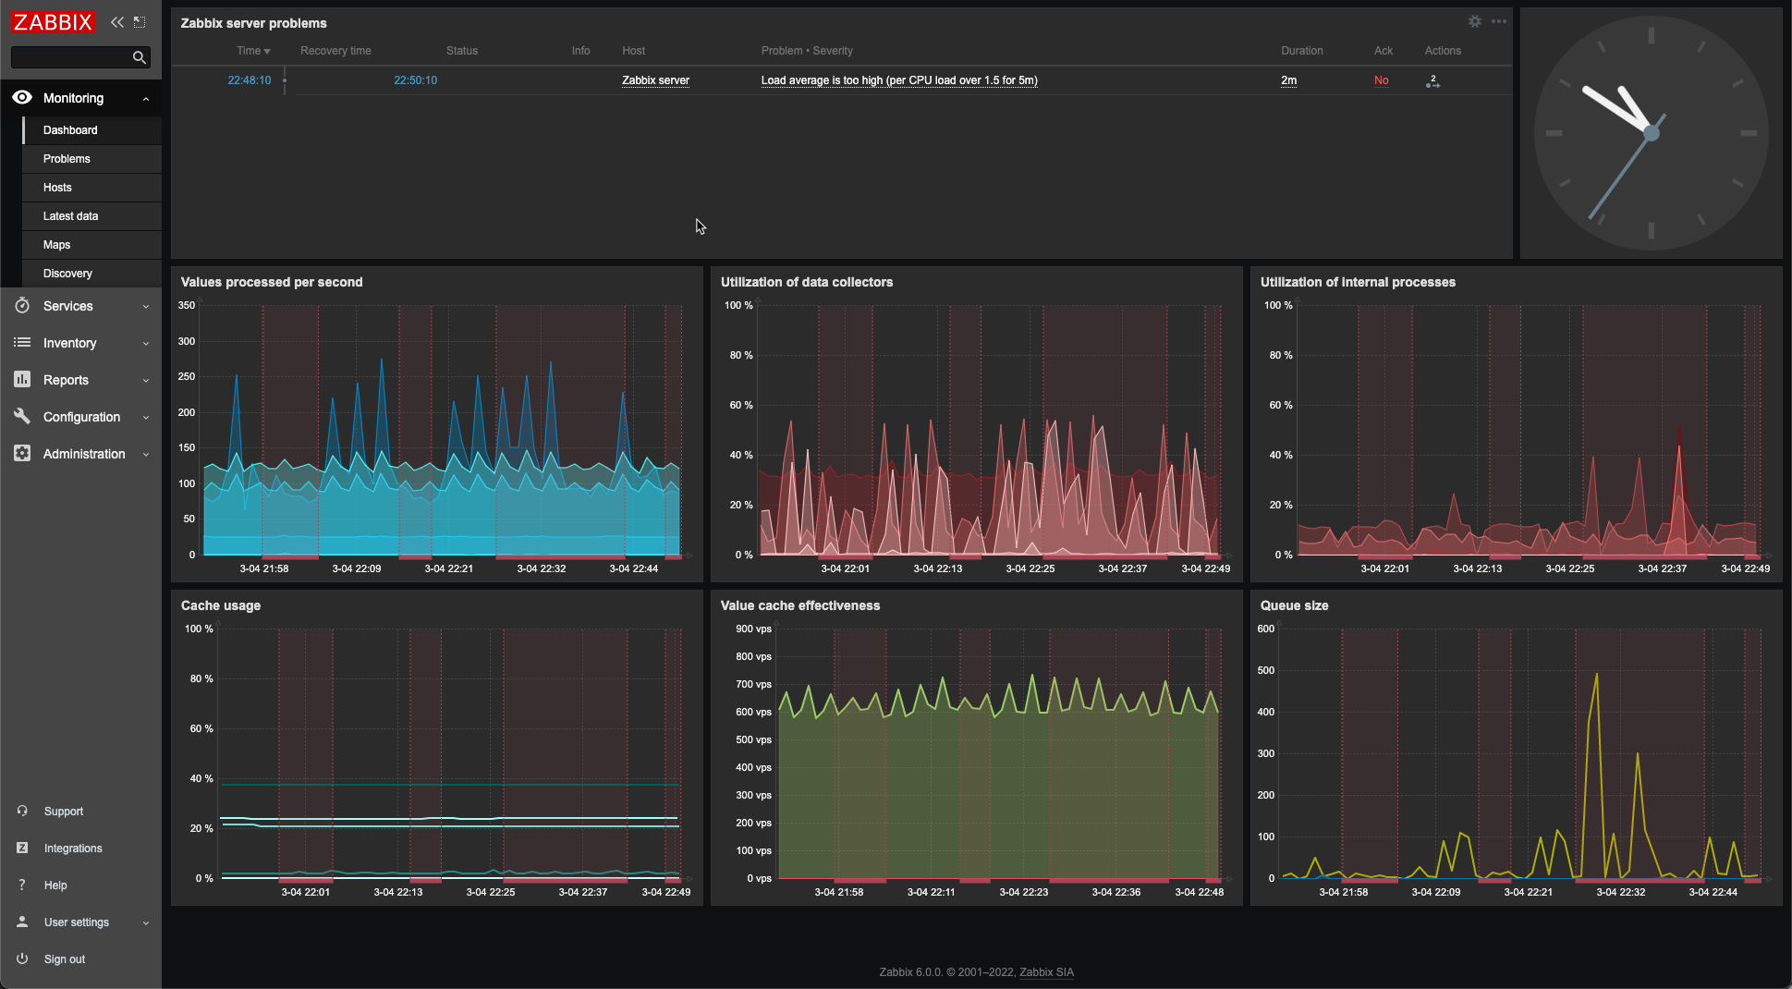The width and height of the screenshot is (1792, 989).
Task: Click the Zabbix server host link
Action: [x=655, y=80]
